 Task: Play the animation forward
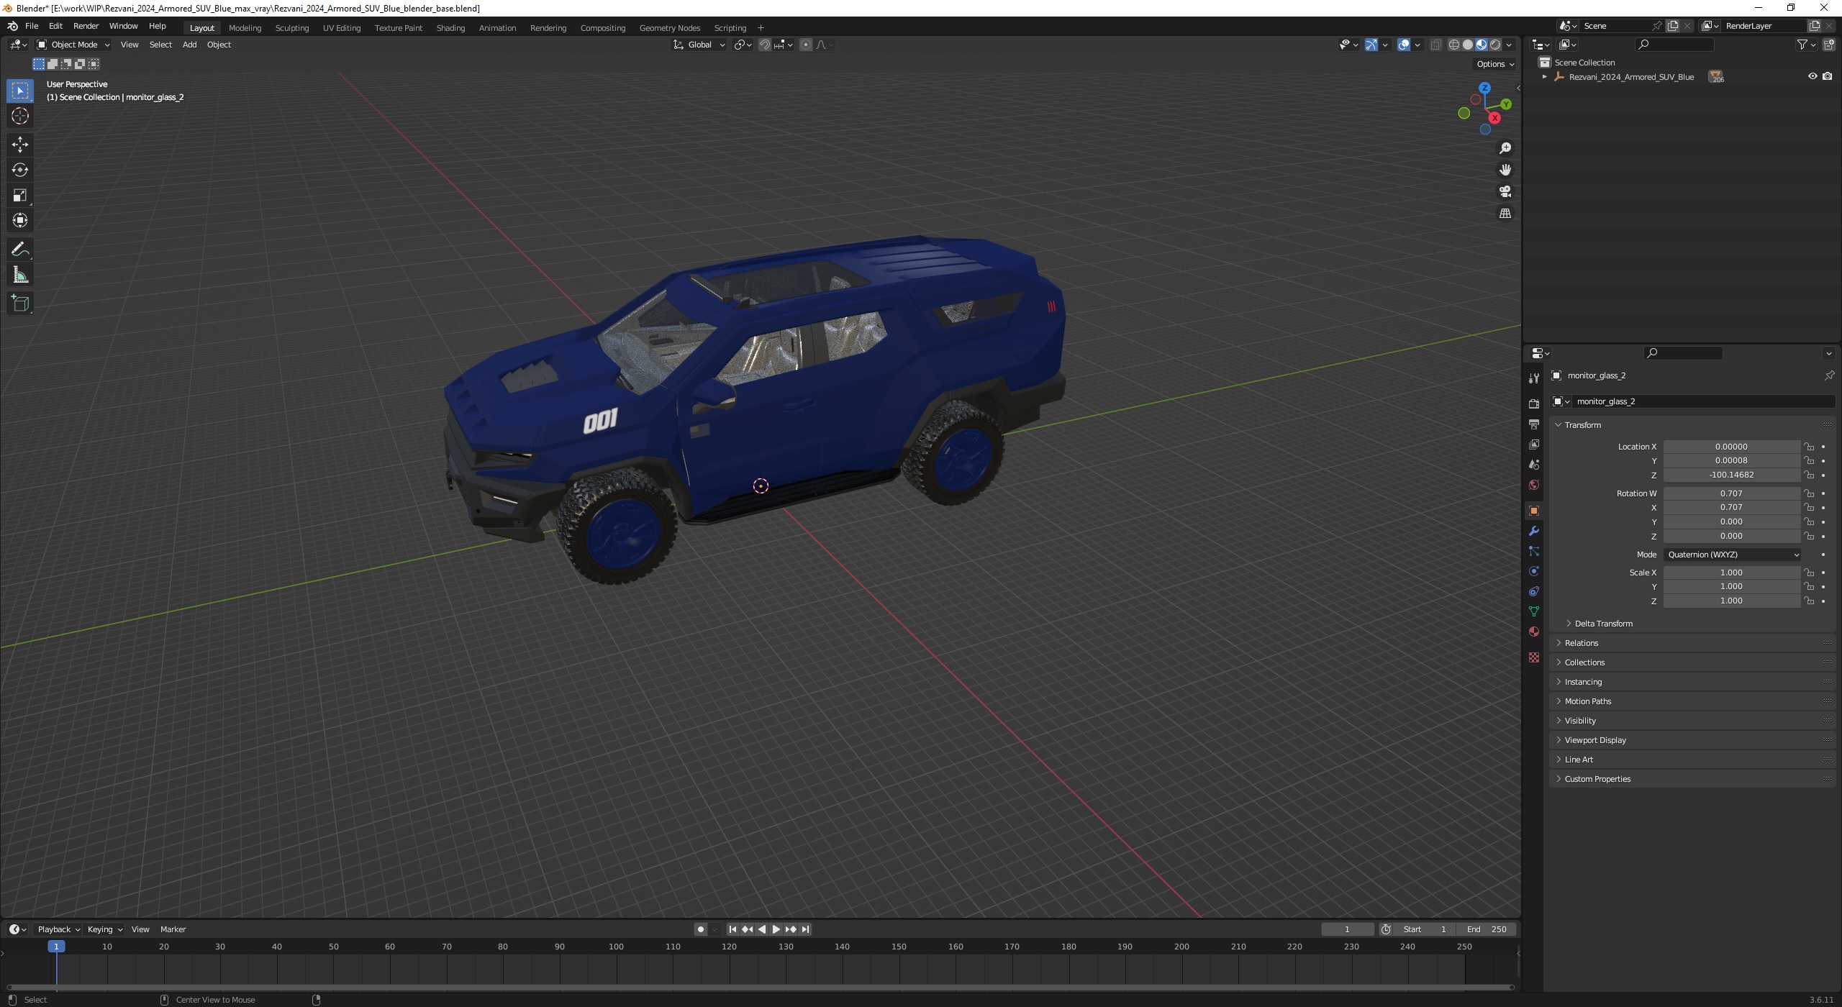pyautogui.click(x=776, y=929)
